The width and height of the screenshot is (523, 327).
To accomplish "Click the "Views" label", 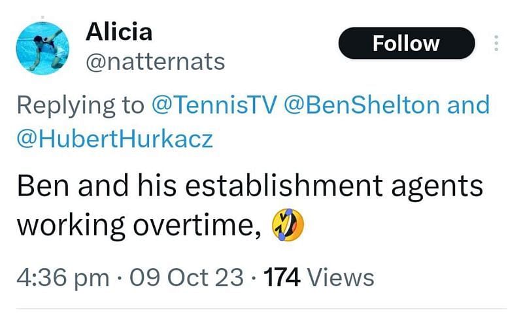I will click(341, 277).
